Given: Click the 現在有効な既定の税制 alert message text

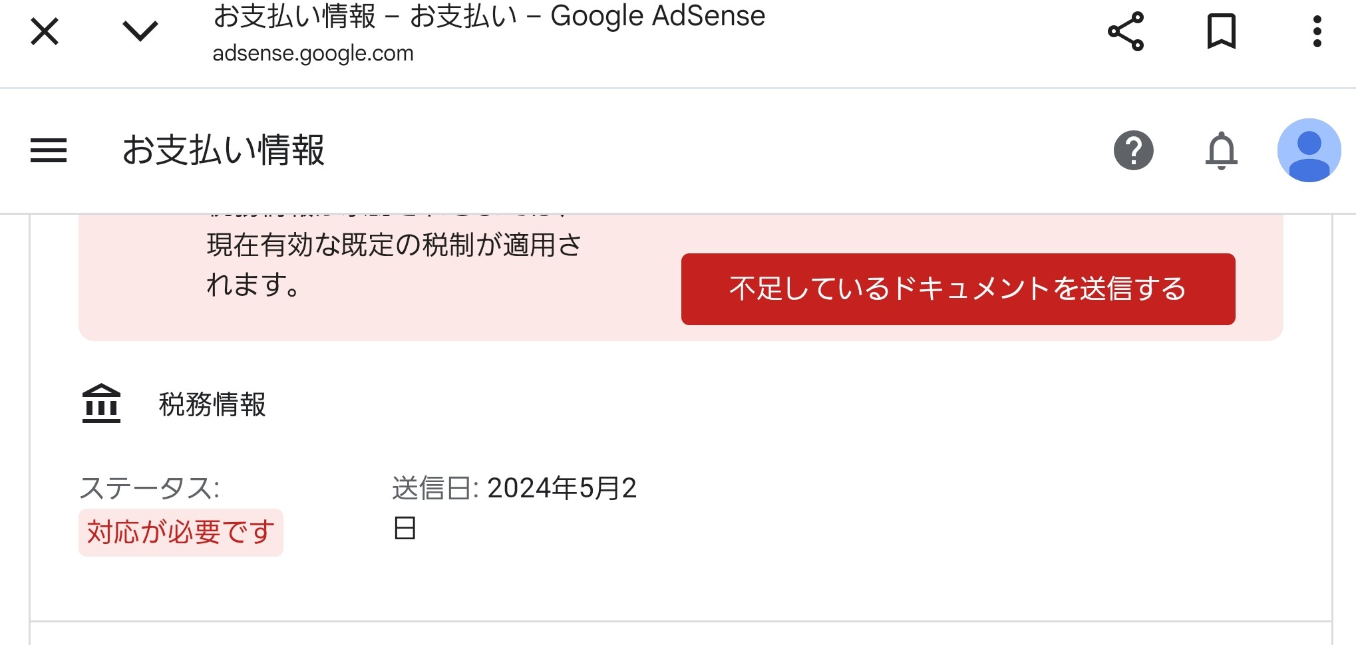Looking at the screenshot, I should click(x=394, y=264).
